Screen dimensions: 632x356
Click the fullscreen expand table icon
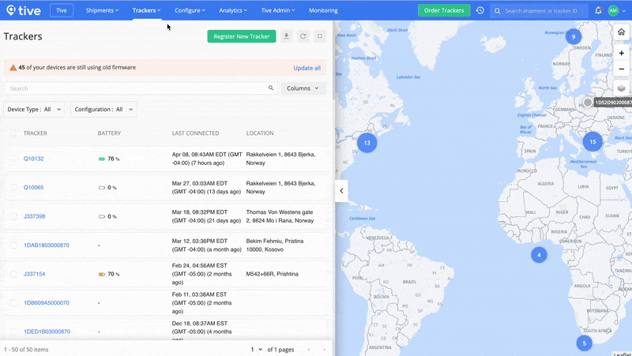pos(319,36)
